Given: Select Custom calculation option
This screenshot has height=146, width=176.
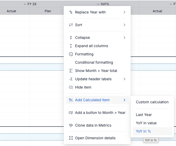Looking at the screenshot, I should click(152, 102).
